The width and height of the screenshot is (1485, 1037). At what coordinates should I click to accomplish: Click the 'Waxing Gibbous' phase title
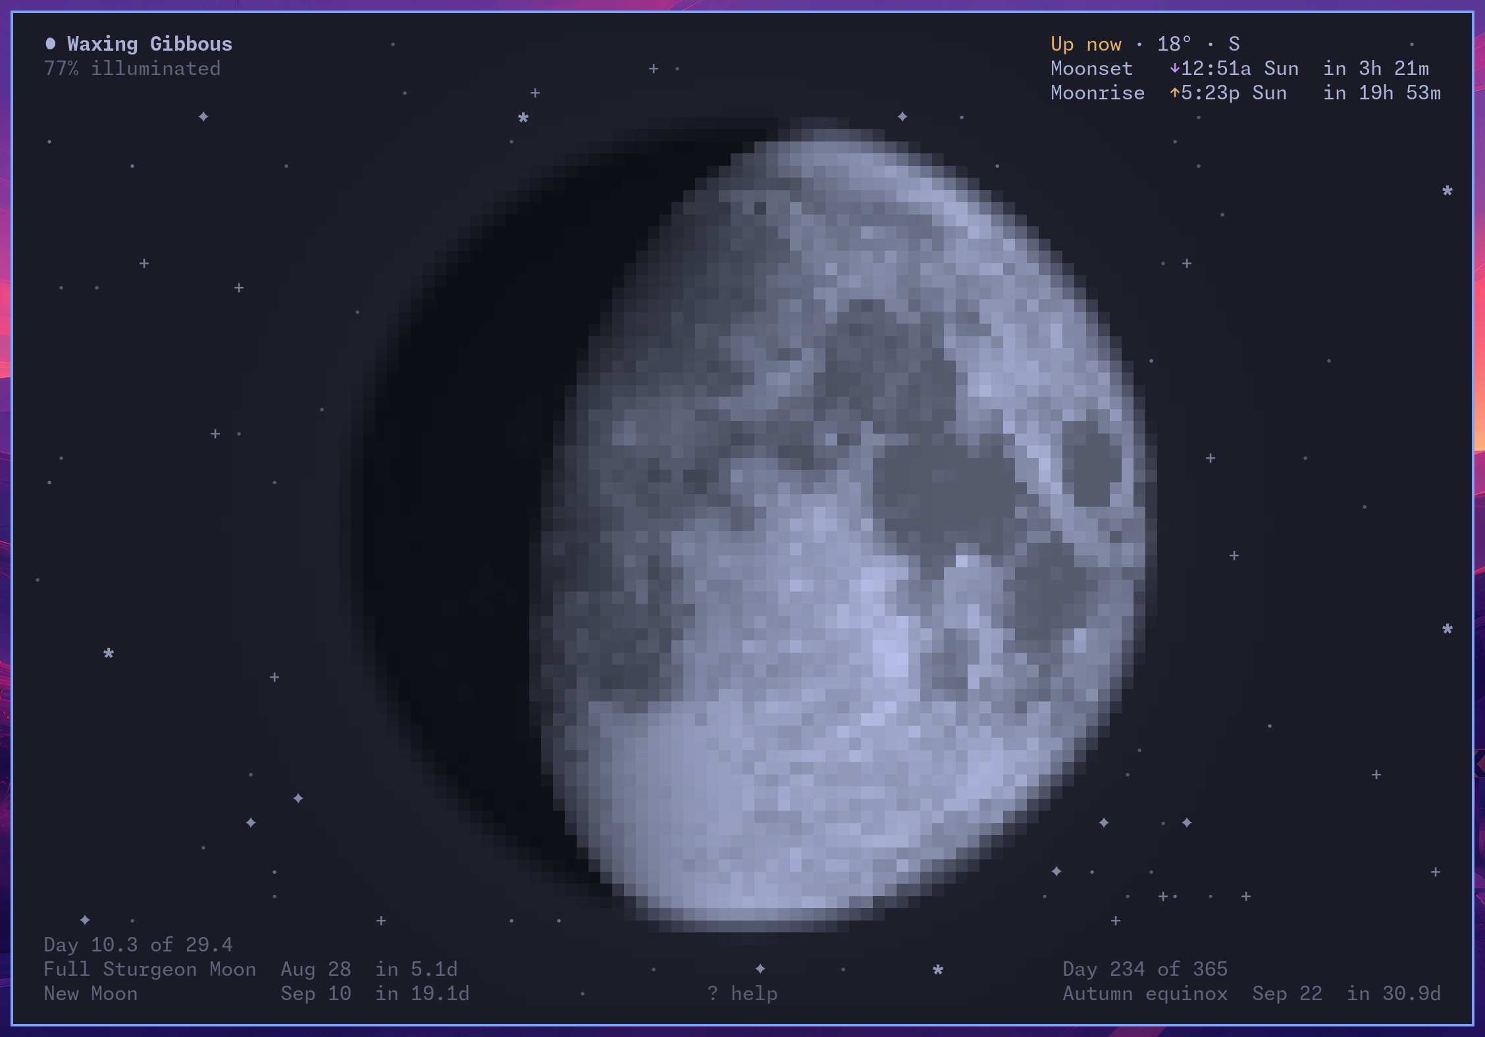point(150,44)
